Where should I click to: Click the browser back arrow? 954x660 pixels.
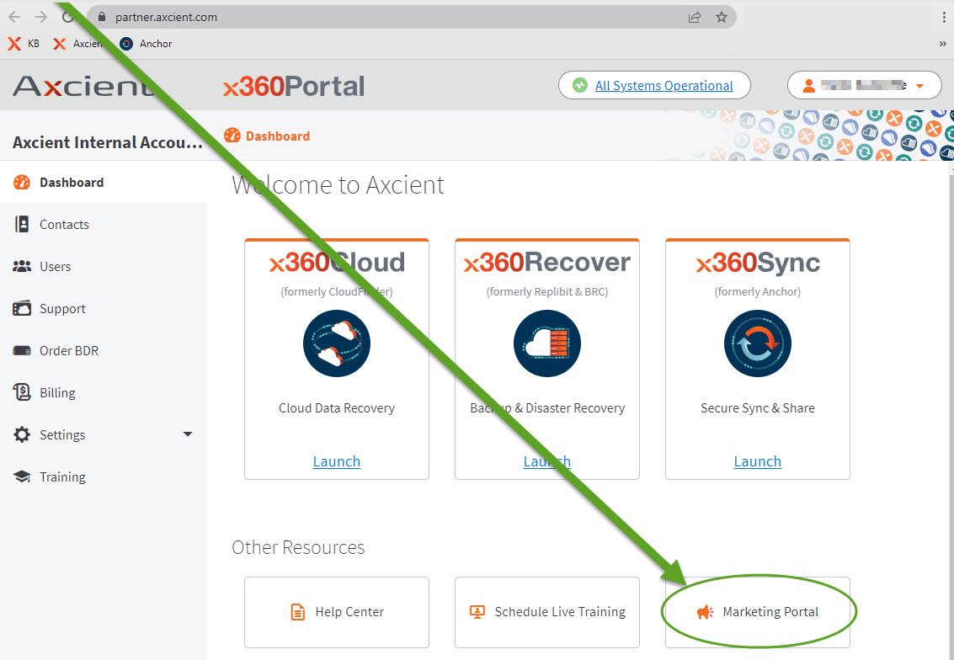coord(14,17)
